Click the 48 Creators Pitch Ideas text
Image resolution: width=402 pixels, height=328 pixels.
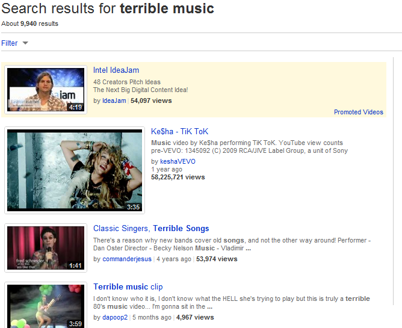point(127,82)
